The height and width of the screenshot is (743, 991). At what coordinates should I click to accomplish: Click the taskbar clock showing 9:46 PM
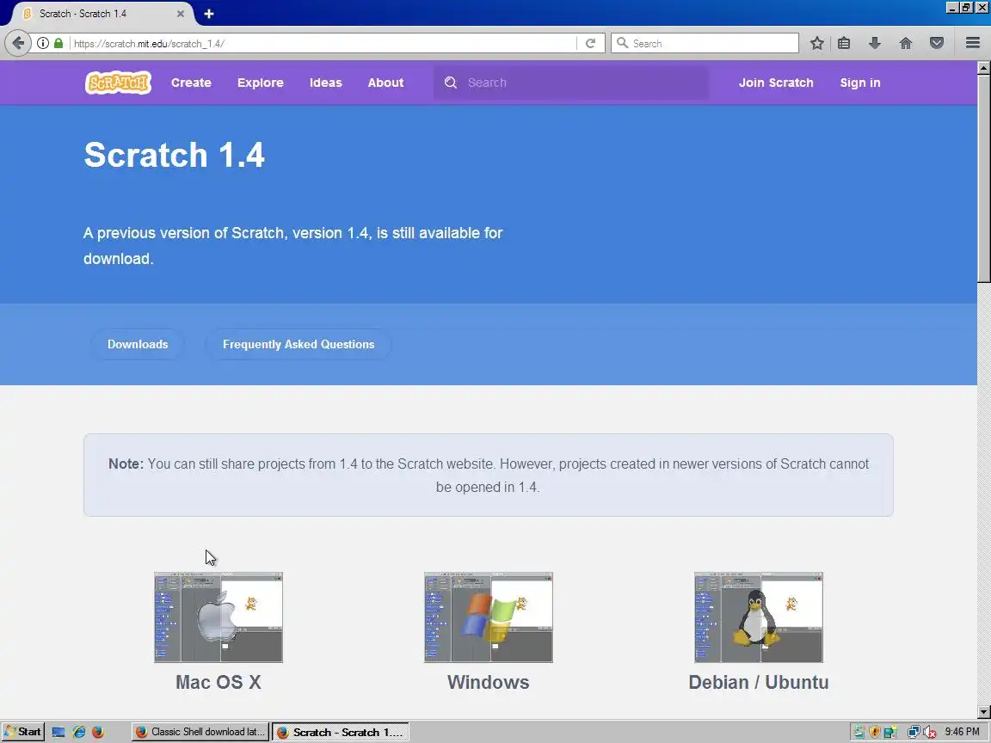coord(962,732)
